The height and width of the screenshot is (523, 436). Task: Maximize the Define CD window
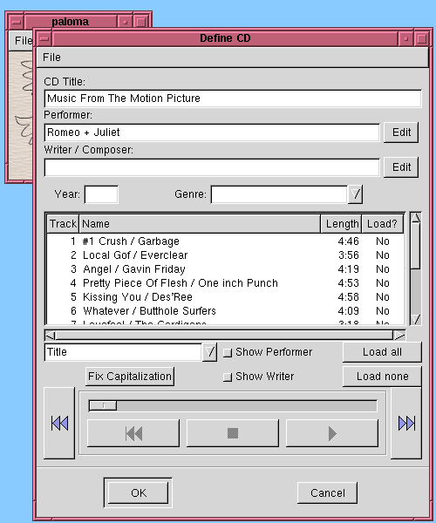[422, 38]
